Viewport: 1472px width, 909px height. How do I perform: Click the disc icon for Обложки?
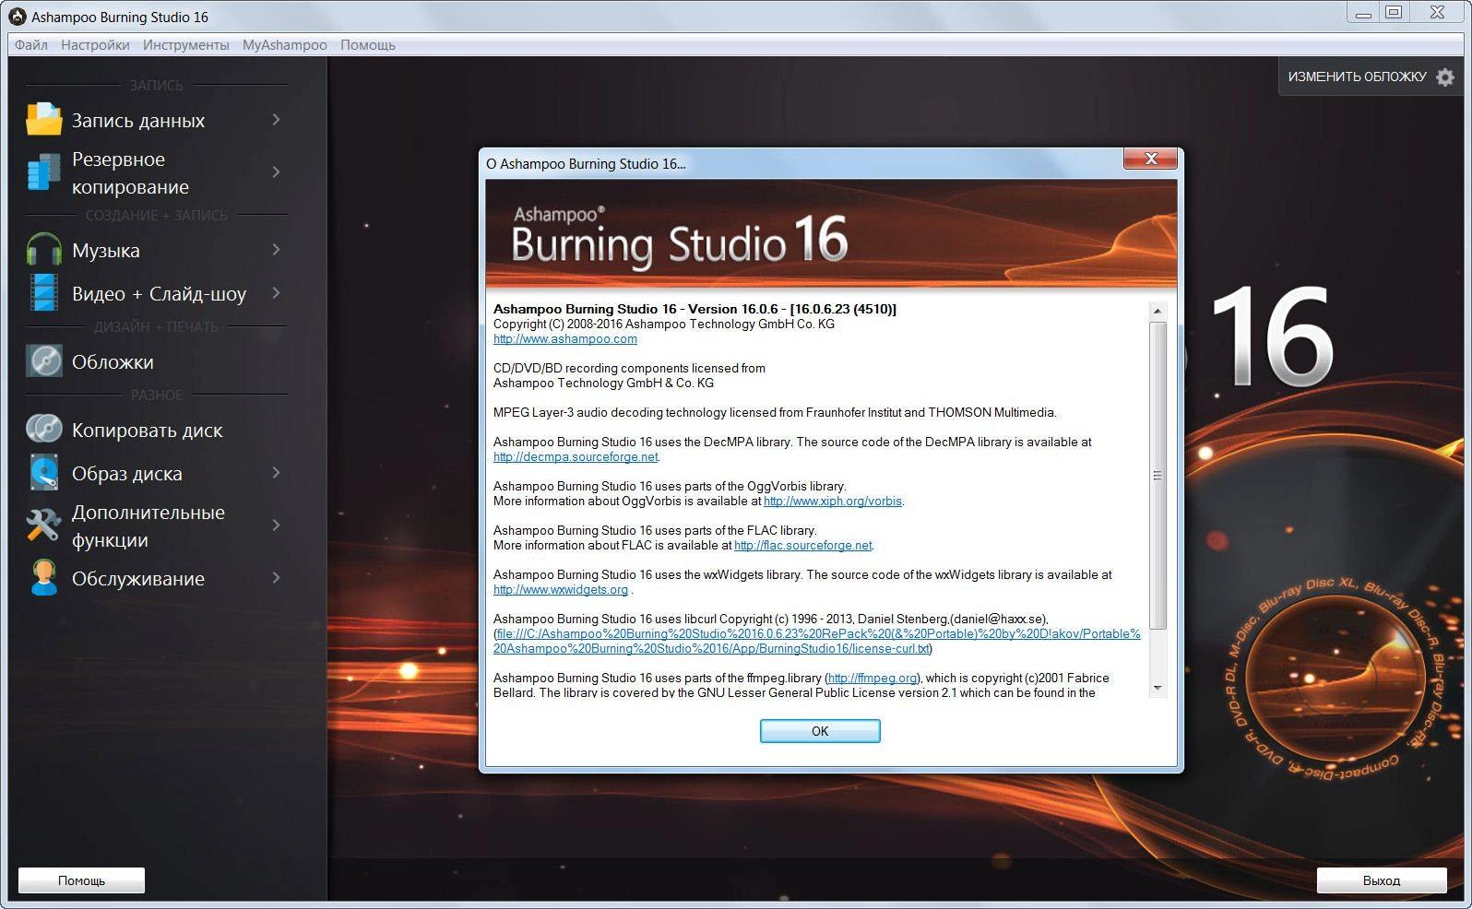click(x=43, y=361)
